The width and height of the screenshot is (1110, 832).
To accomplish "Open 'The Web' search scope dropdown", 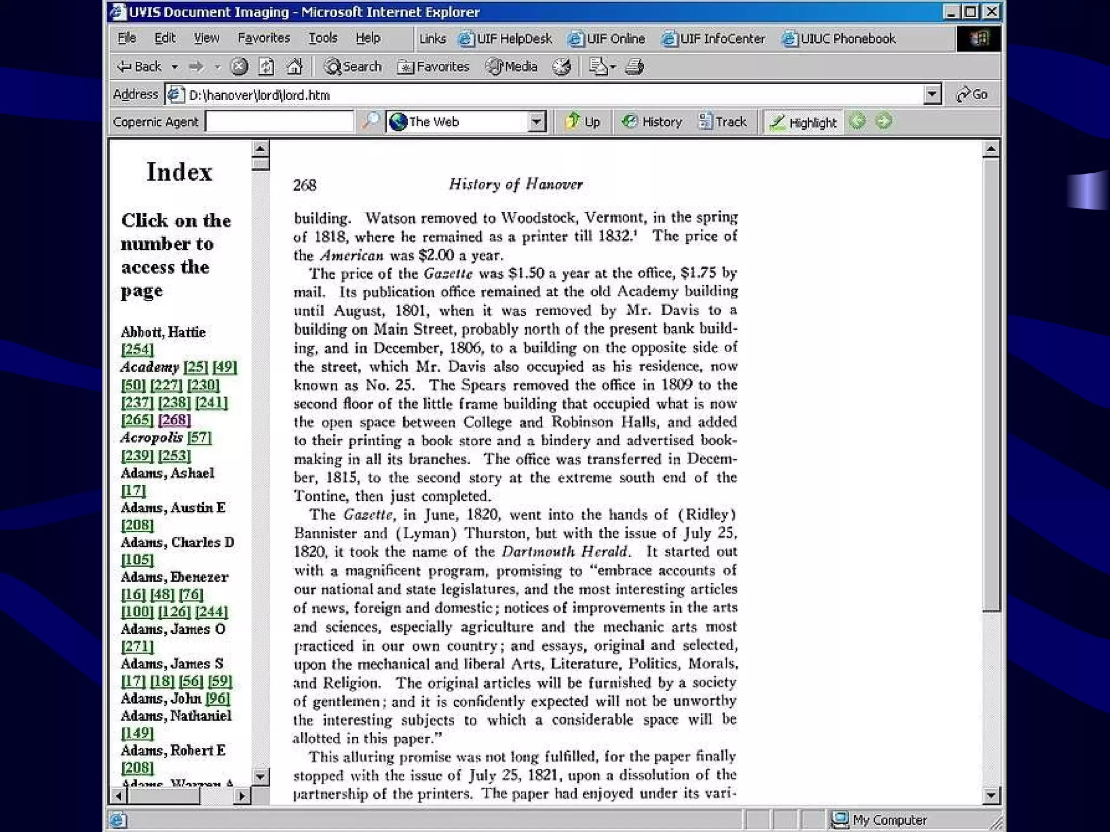I will click(536, 121).
